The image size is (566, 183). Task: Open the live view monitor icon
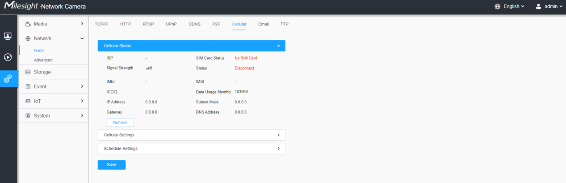tap(8, 36)
